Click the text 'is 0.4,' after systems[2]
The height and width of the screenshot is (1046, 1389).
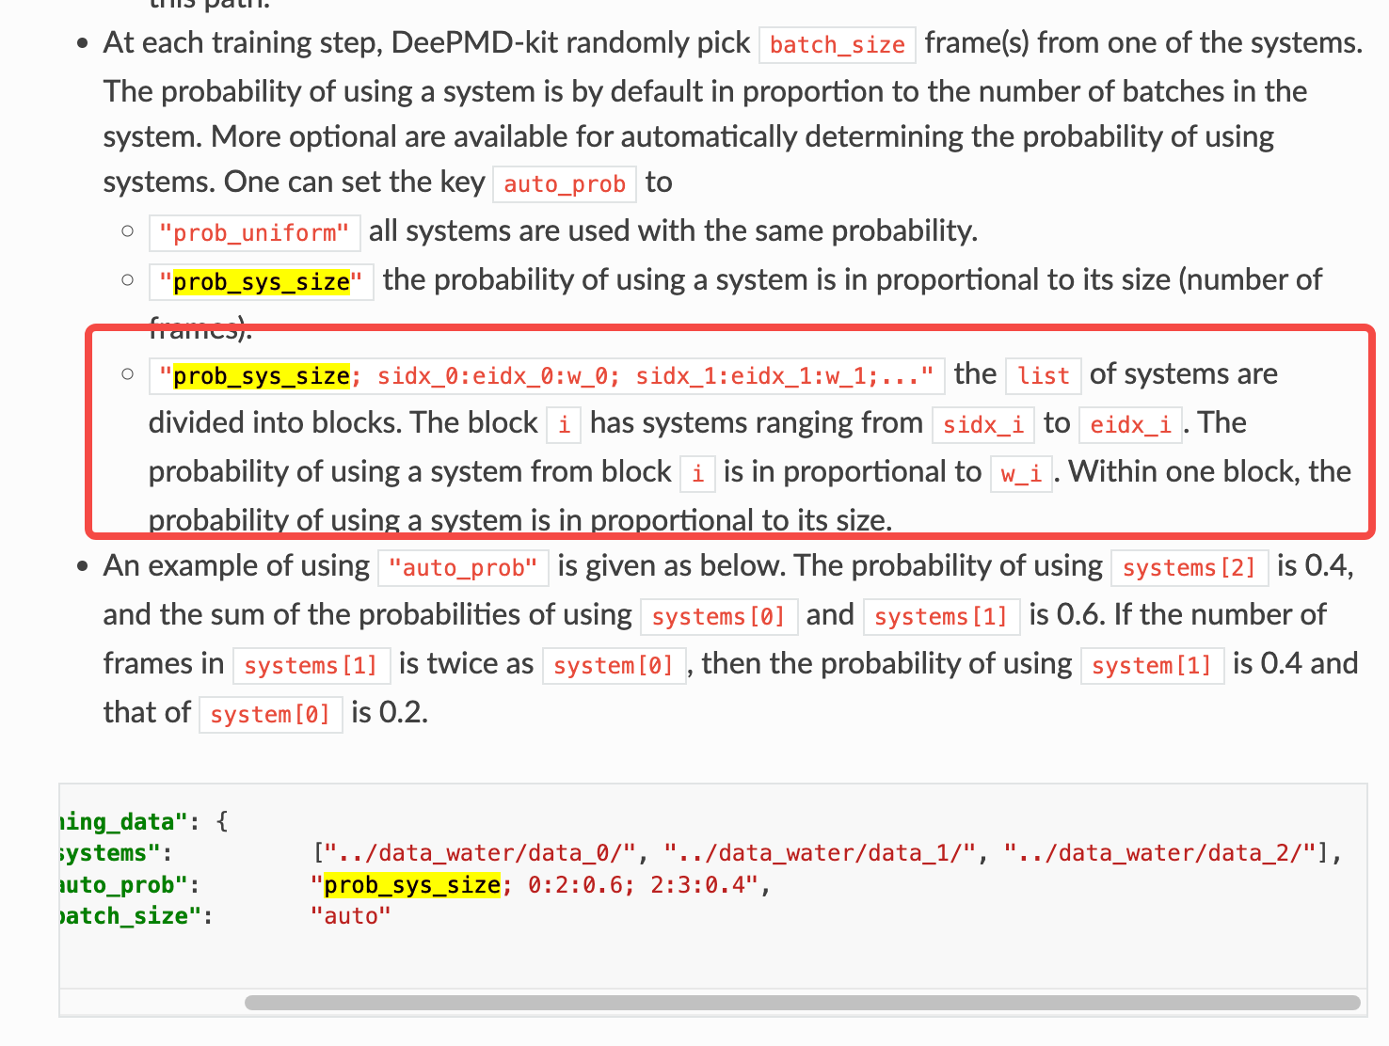(x=1315, y=565)
